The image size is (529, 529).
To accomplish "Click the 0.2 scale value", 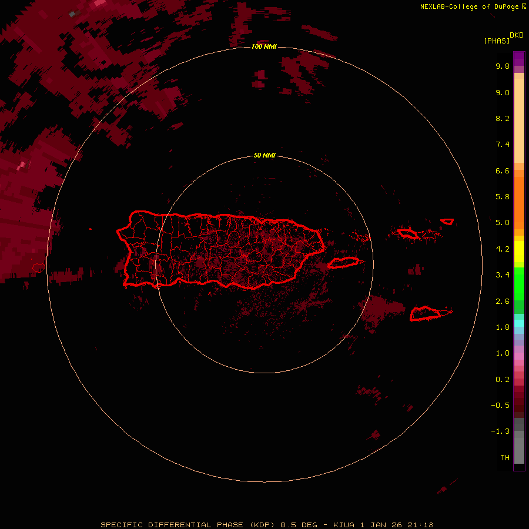I will (503, 380).
